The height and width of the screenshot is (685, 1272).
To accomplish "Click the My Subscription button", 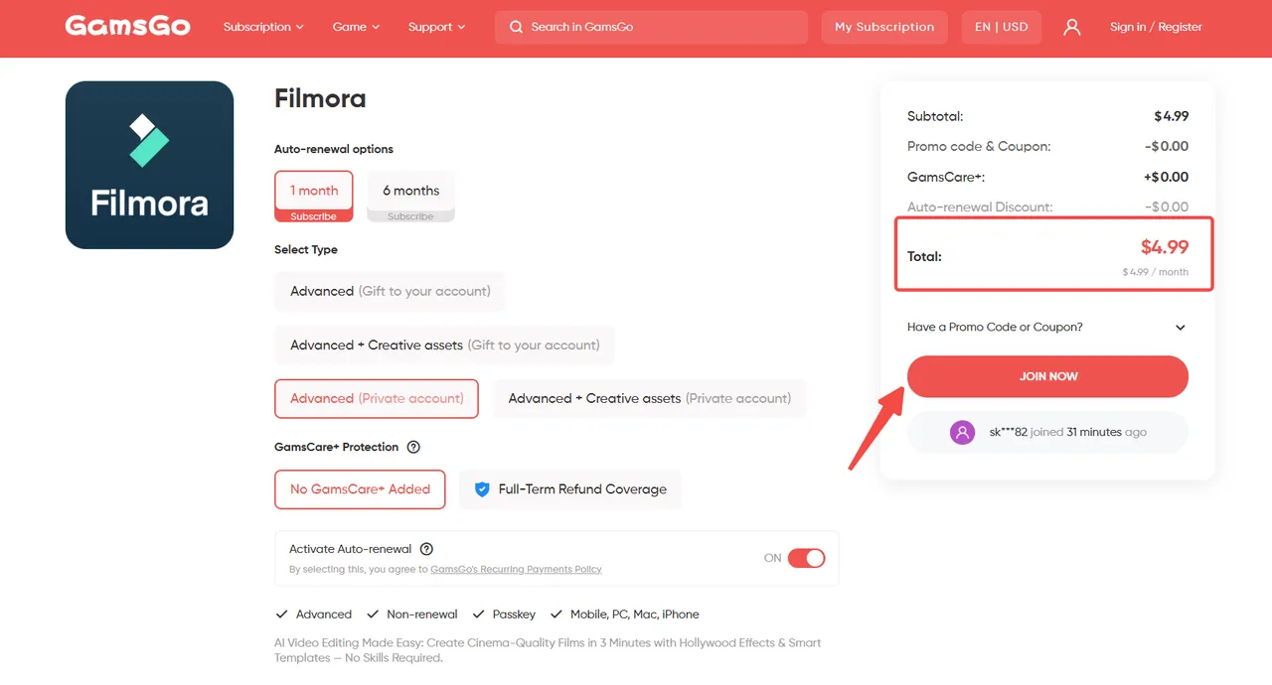I will 884,27.
